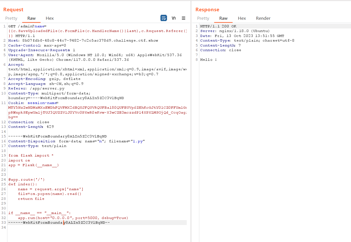The width and height of the screenshot is (351, 242).
Task: Click the response 'Connection: close' header
Action: click(221, 50)
